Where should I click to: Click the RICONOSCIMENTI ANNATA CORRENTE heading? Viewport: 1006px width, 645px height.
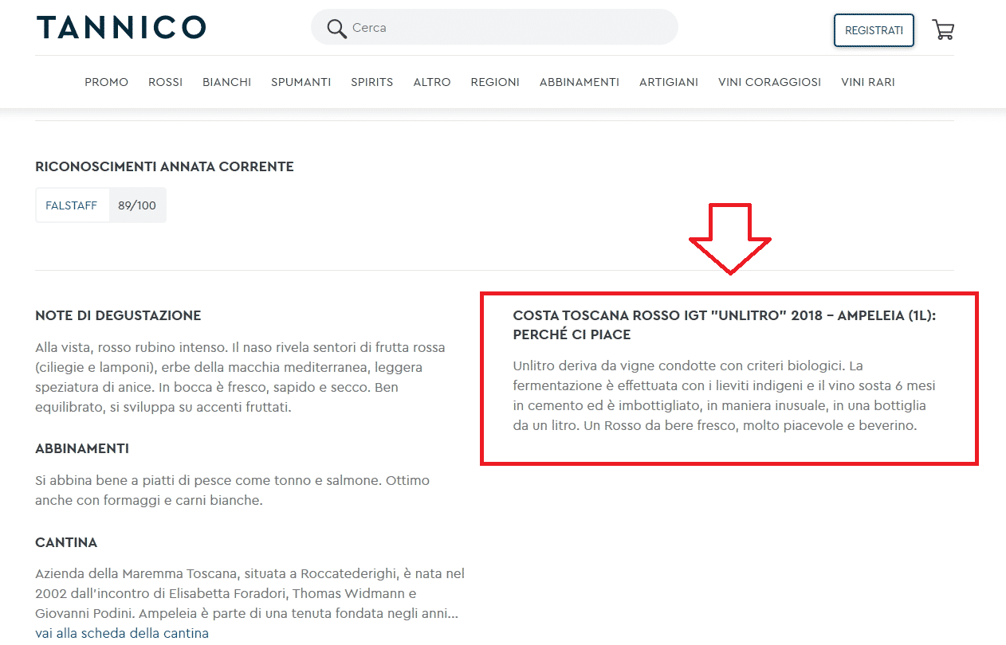[165, 167]
